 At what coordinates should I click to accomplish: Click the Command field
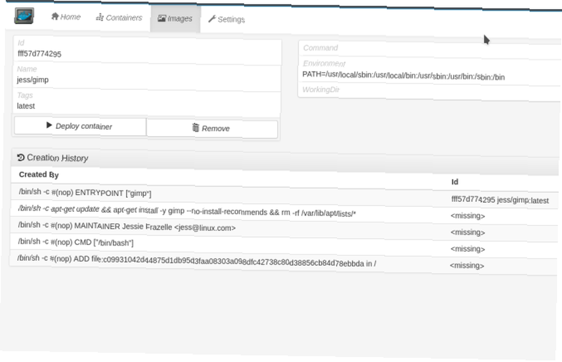pos(429,49)
